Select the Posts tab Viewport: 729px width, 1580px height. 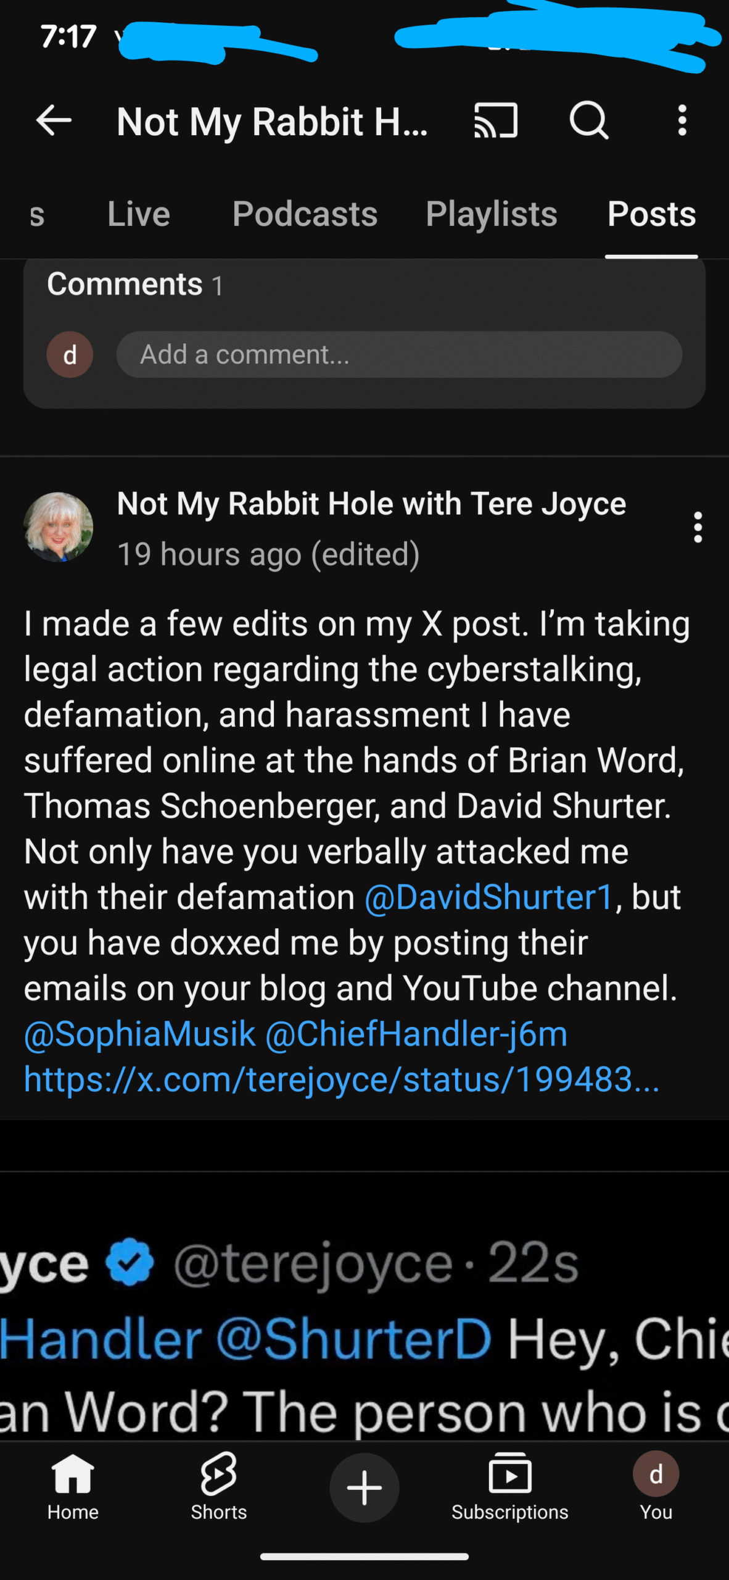tap(651, 214)
